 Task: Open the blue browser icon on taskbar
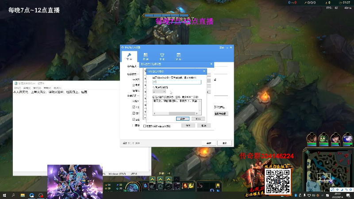click(x=31, y=195)
